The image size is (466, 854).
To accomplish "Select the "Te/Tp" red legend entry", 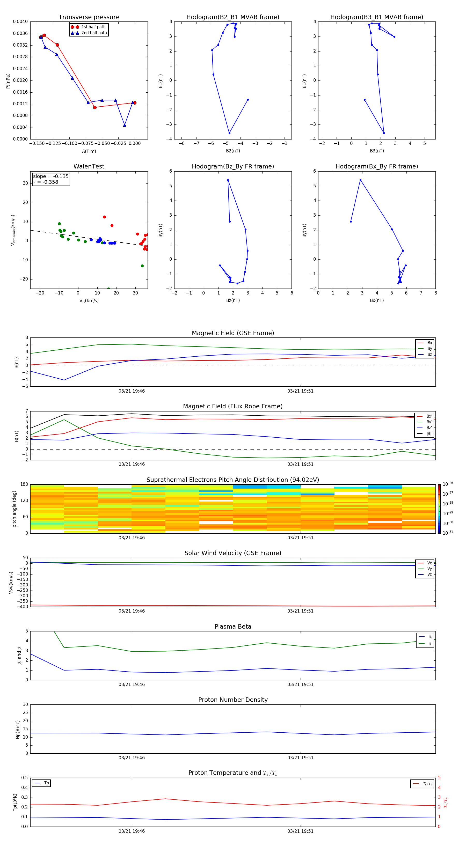I will tap(422, 784).
